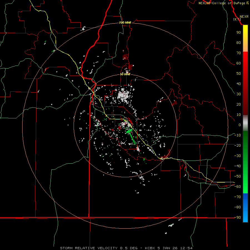
Task: Click the gray zero-velocity segment of color bar
Action: tap(245, 124)
